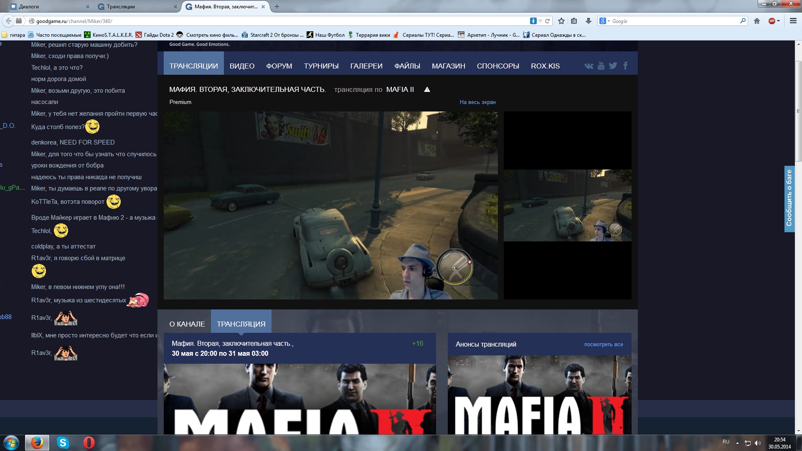The width and height of the screenshot is (802, 451).
Task: Reload the page with refresh icon
Action: 547,21
